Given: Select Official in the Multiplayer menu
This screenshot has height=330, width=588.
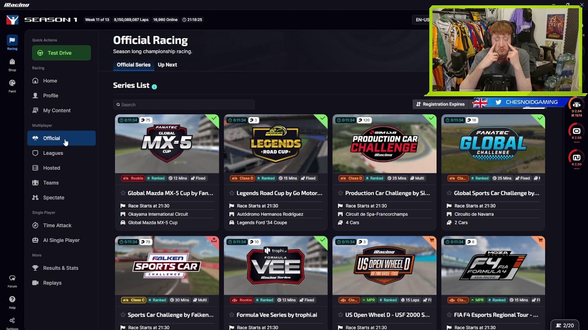Looking at the screenshot, I should point(62,138).
